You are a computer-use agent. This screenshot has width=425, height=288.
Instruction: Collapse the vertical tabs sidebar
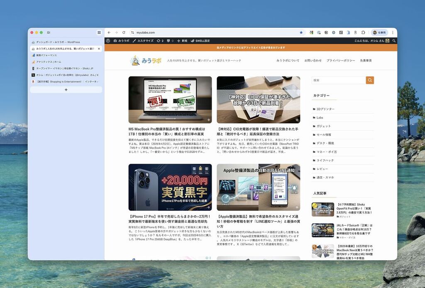(49, 32)
